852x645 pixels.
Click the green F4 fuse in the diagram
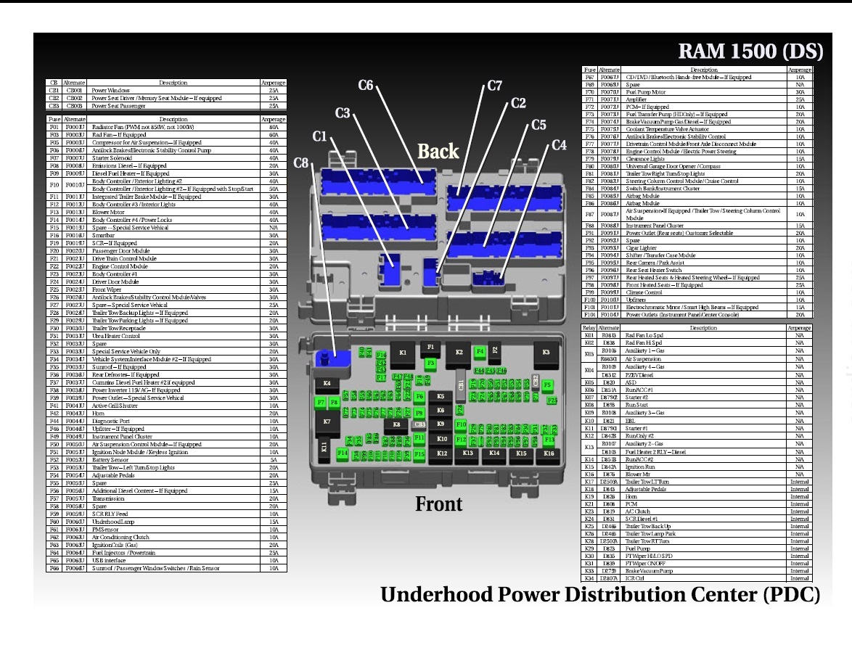[x=480, y=352]
